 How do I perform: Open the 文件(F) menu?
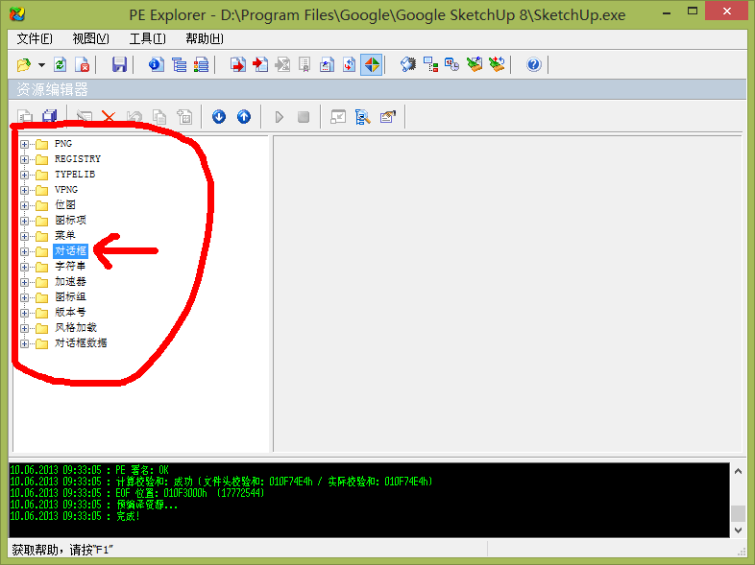click(x=35, y=38)
